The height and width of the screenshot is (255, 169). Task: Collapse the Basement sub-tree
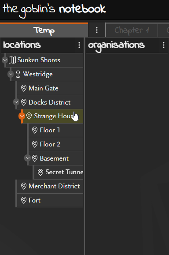tap(27, 158)
